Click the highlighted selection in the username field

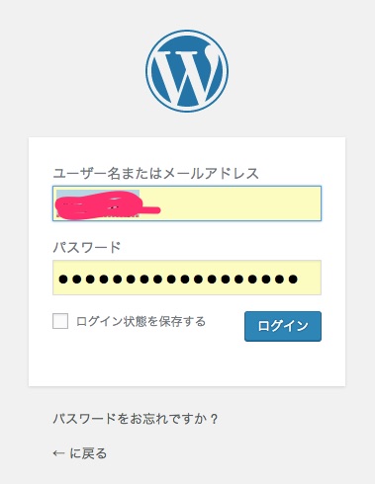[x=98, y=203]
